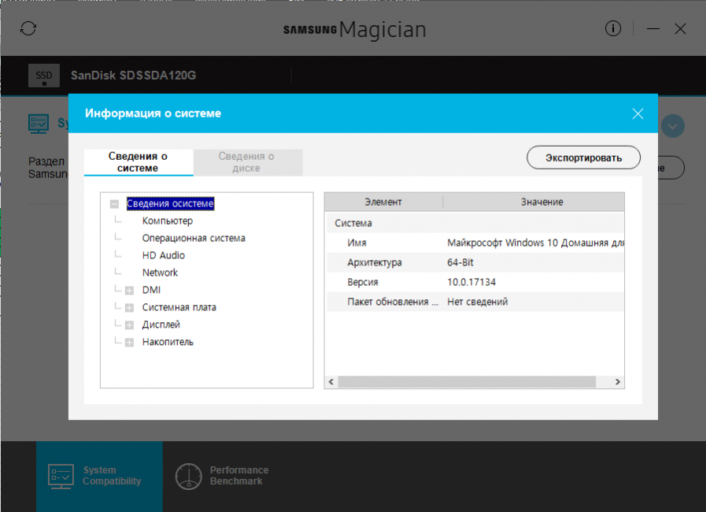Expand the Системная плата node

(x=129, y=308)
